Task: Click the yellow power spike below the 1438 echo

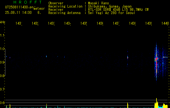Action: point(128,105)
